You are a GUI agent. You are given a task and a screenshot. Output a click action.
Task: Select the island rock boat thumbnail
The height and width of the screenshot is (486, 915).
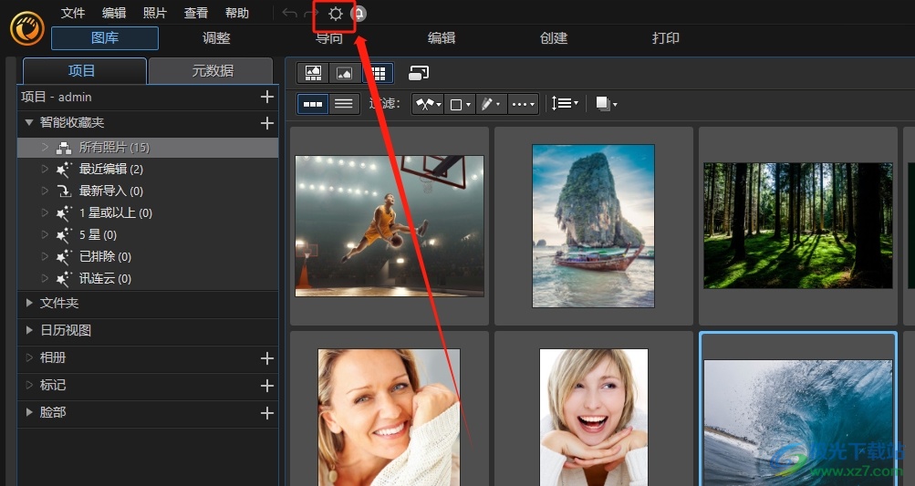pyautogui.click(x=593, y=226)
